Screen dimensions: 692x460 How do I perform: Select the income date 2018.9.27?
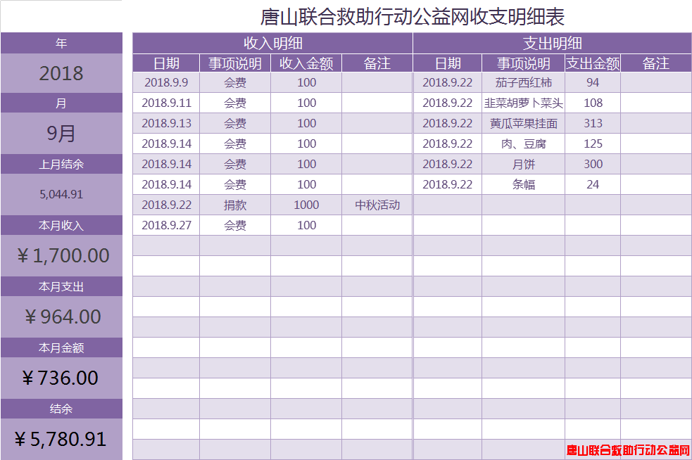coord(166,225)
